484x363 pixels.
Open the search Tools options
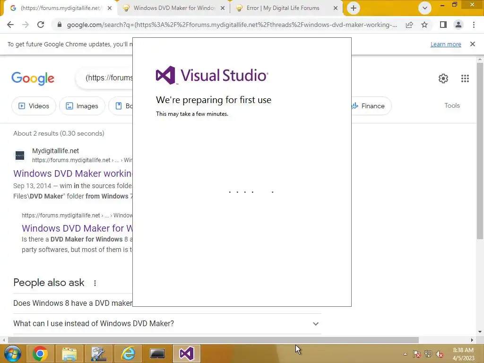click(452, 105)
